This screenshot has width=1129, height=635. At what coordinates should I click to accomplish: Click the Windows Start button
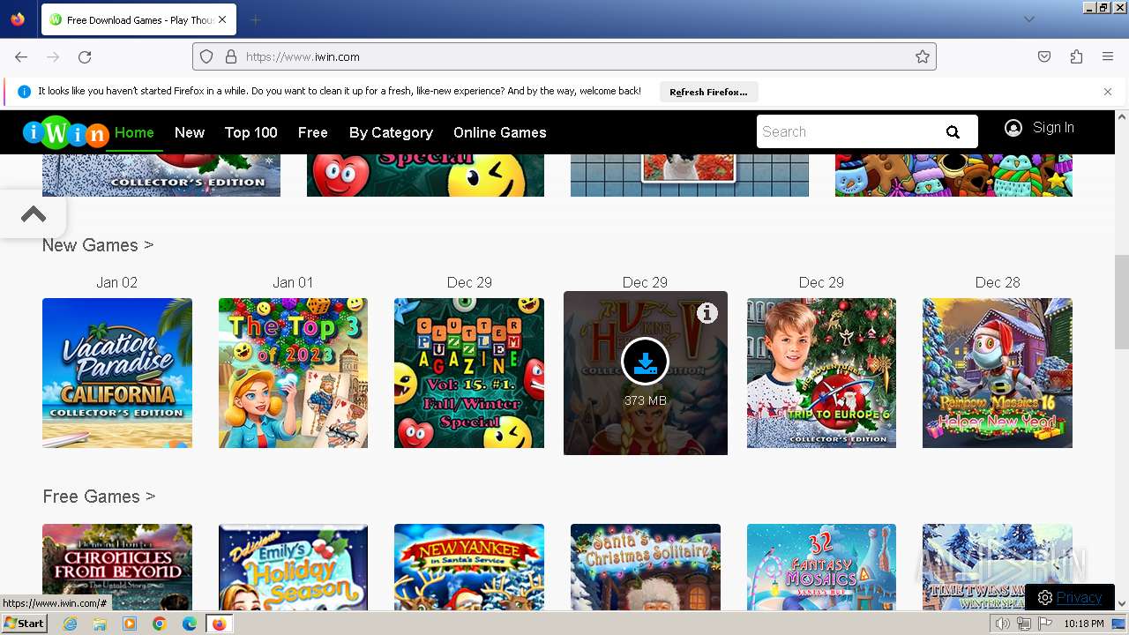[x=24, y=624]
